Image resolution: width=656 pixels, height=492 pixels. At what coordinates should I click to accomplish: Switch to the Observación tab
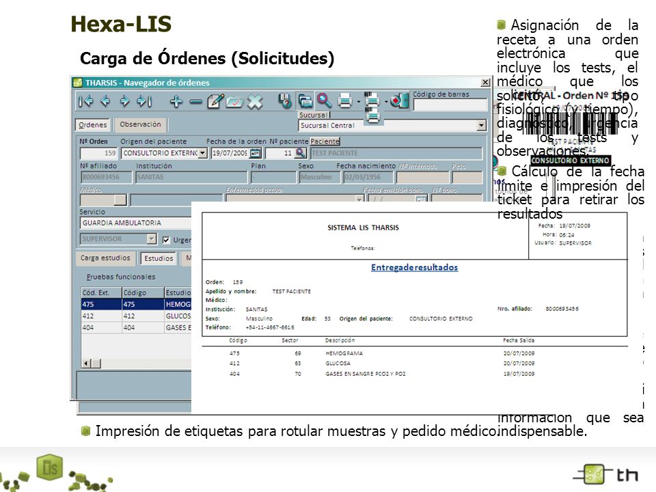(141, 124)
